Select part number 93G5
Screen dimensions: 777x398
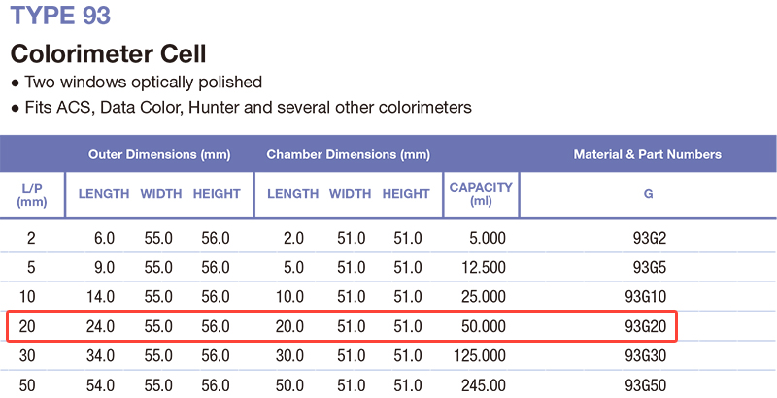650,268
